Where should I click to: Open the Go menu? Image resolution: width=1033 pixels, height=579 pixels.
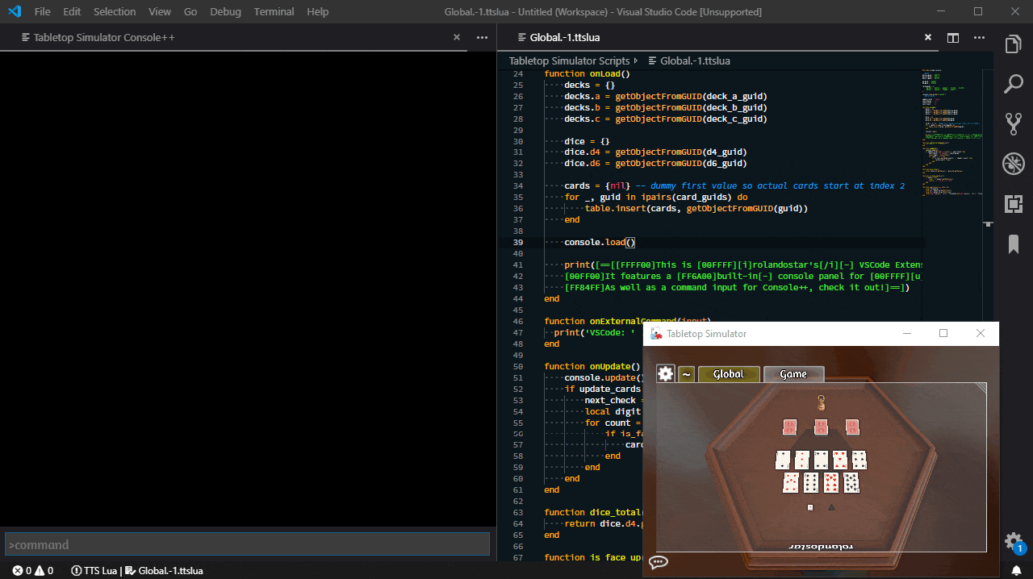coord(190,12)
